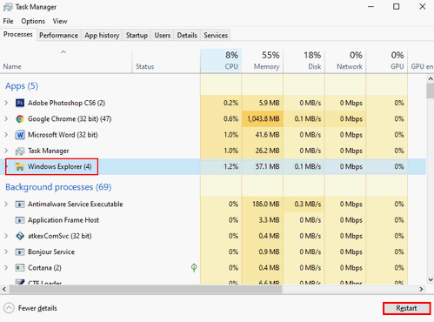
Task: Select the Processes tab
Action: coord(18,35)
